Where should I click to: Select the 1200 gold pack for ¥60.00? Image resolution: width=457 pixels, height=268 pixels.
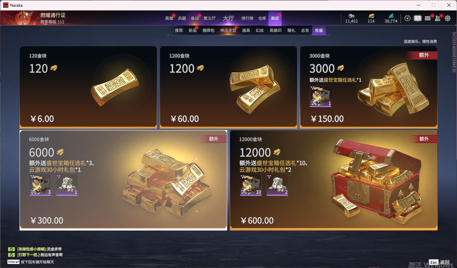tap(228, 87)
